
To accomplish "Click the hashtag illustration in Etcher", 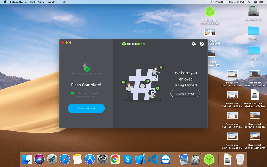I will [142, 84].
